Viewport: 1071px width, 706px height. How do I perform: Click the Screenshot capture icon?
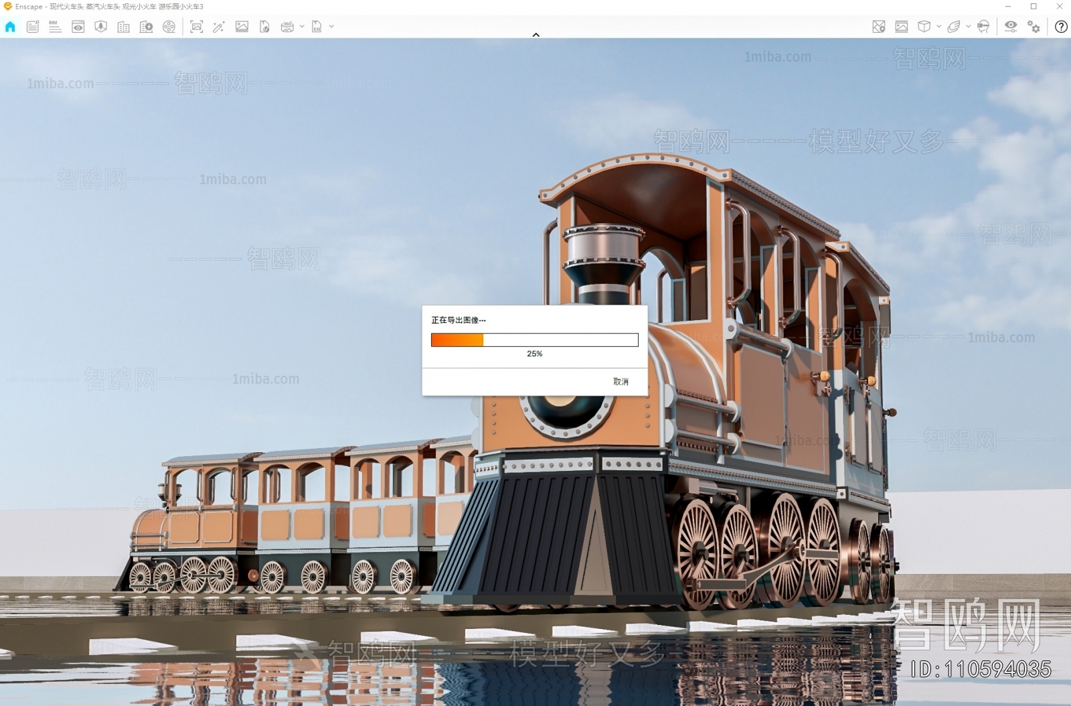196,27
